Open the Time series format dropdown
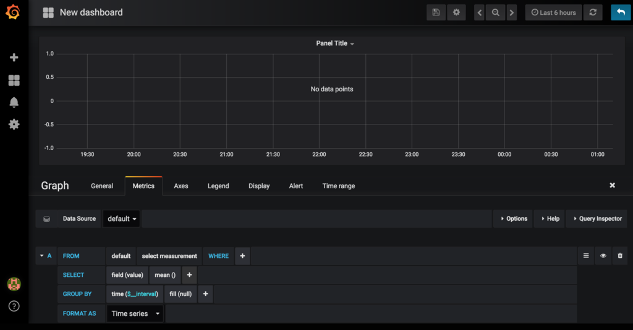 (x=135, y=313)
